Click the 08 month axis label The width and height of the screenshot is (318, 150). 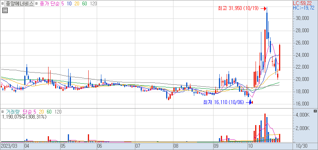pos(176,145)
